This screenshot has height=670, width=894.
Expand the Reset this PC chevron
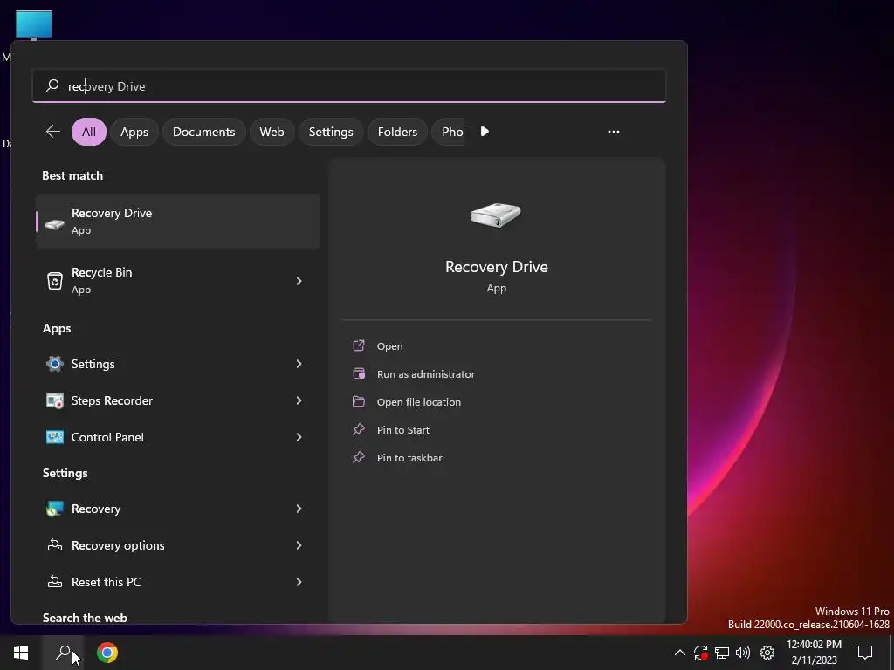299,582
